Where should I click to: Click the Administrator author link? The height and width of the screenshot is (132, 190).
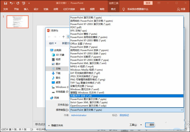(x=79, y=115)
